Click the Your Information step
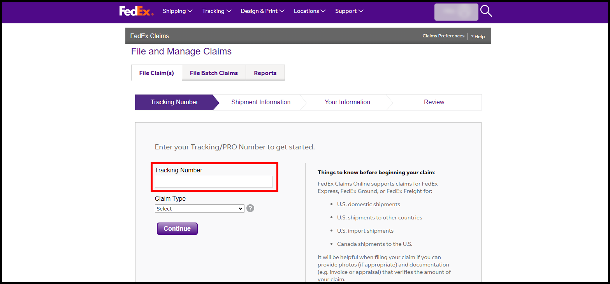 tap(347, 102)
